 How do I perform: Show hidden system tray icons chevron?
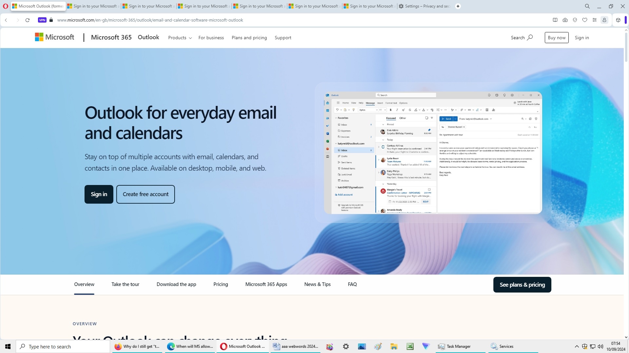577,346
